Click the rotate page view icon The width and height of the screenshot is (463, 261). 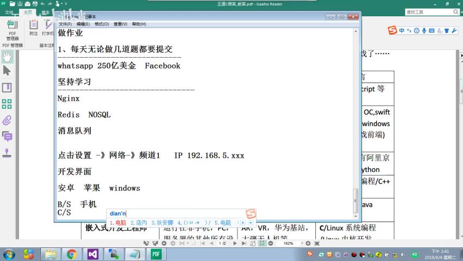coord(253,243)
